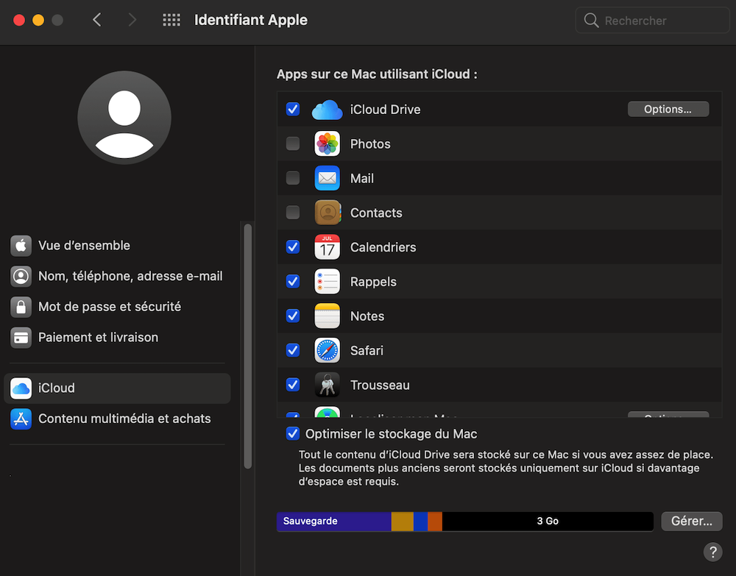Disable the Calendriers checkbox

pos(293,246)
